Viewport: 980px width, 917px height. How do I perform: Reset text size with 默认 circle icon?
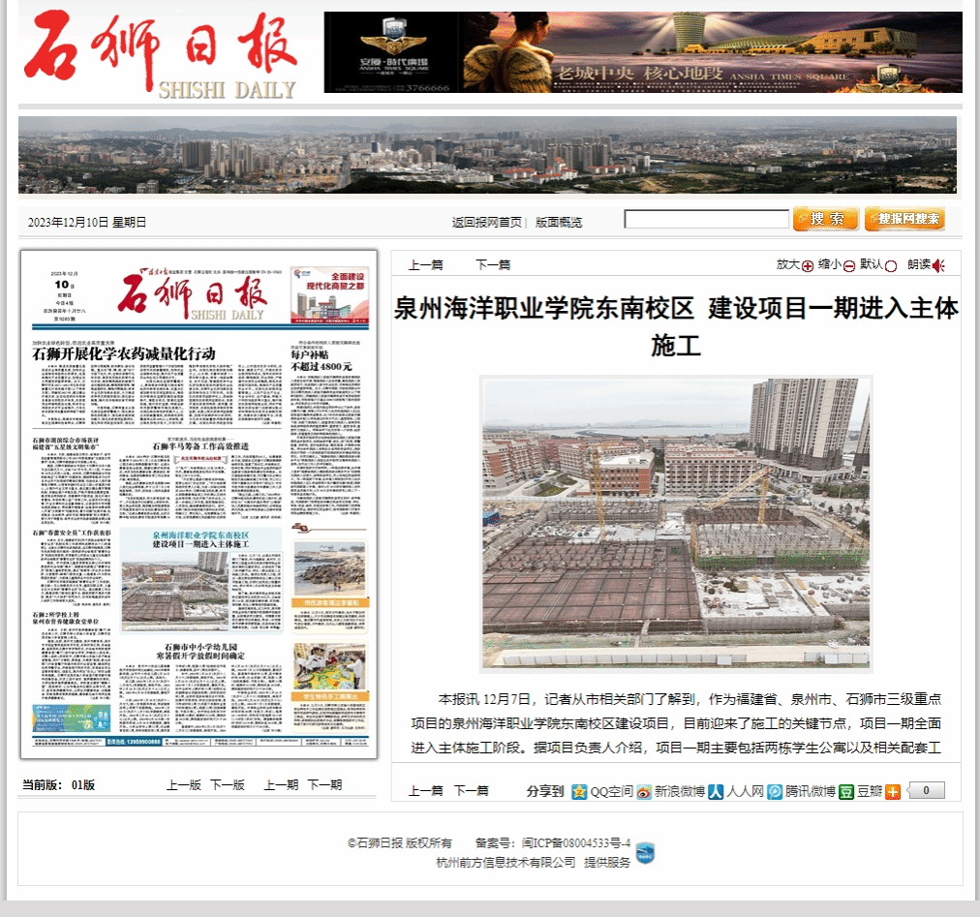pyautogui.click(x=891, y=265)
